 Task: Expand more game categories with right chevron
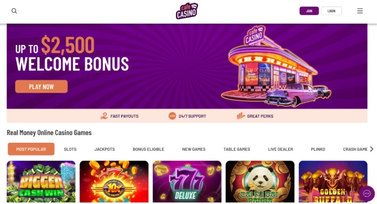[371, 149]
